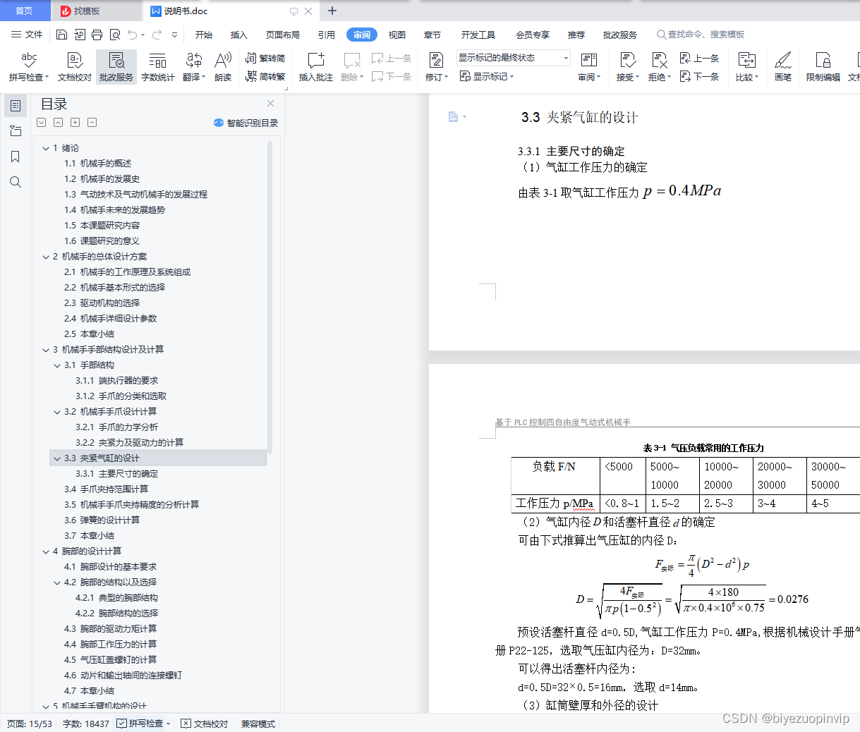Collapse the 4.2 腕部的结构以及选择 node

tap(57, 582)
